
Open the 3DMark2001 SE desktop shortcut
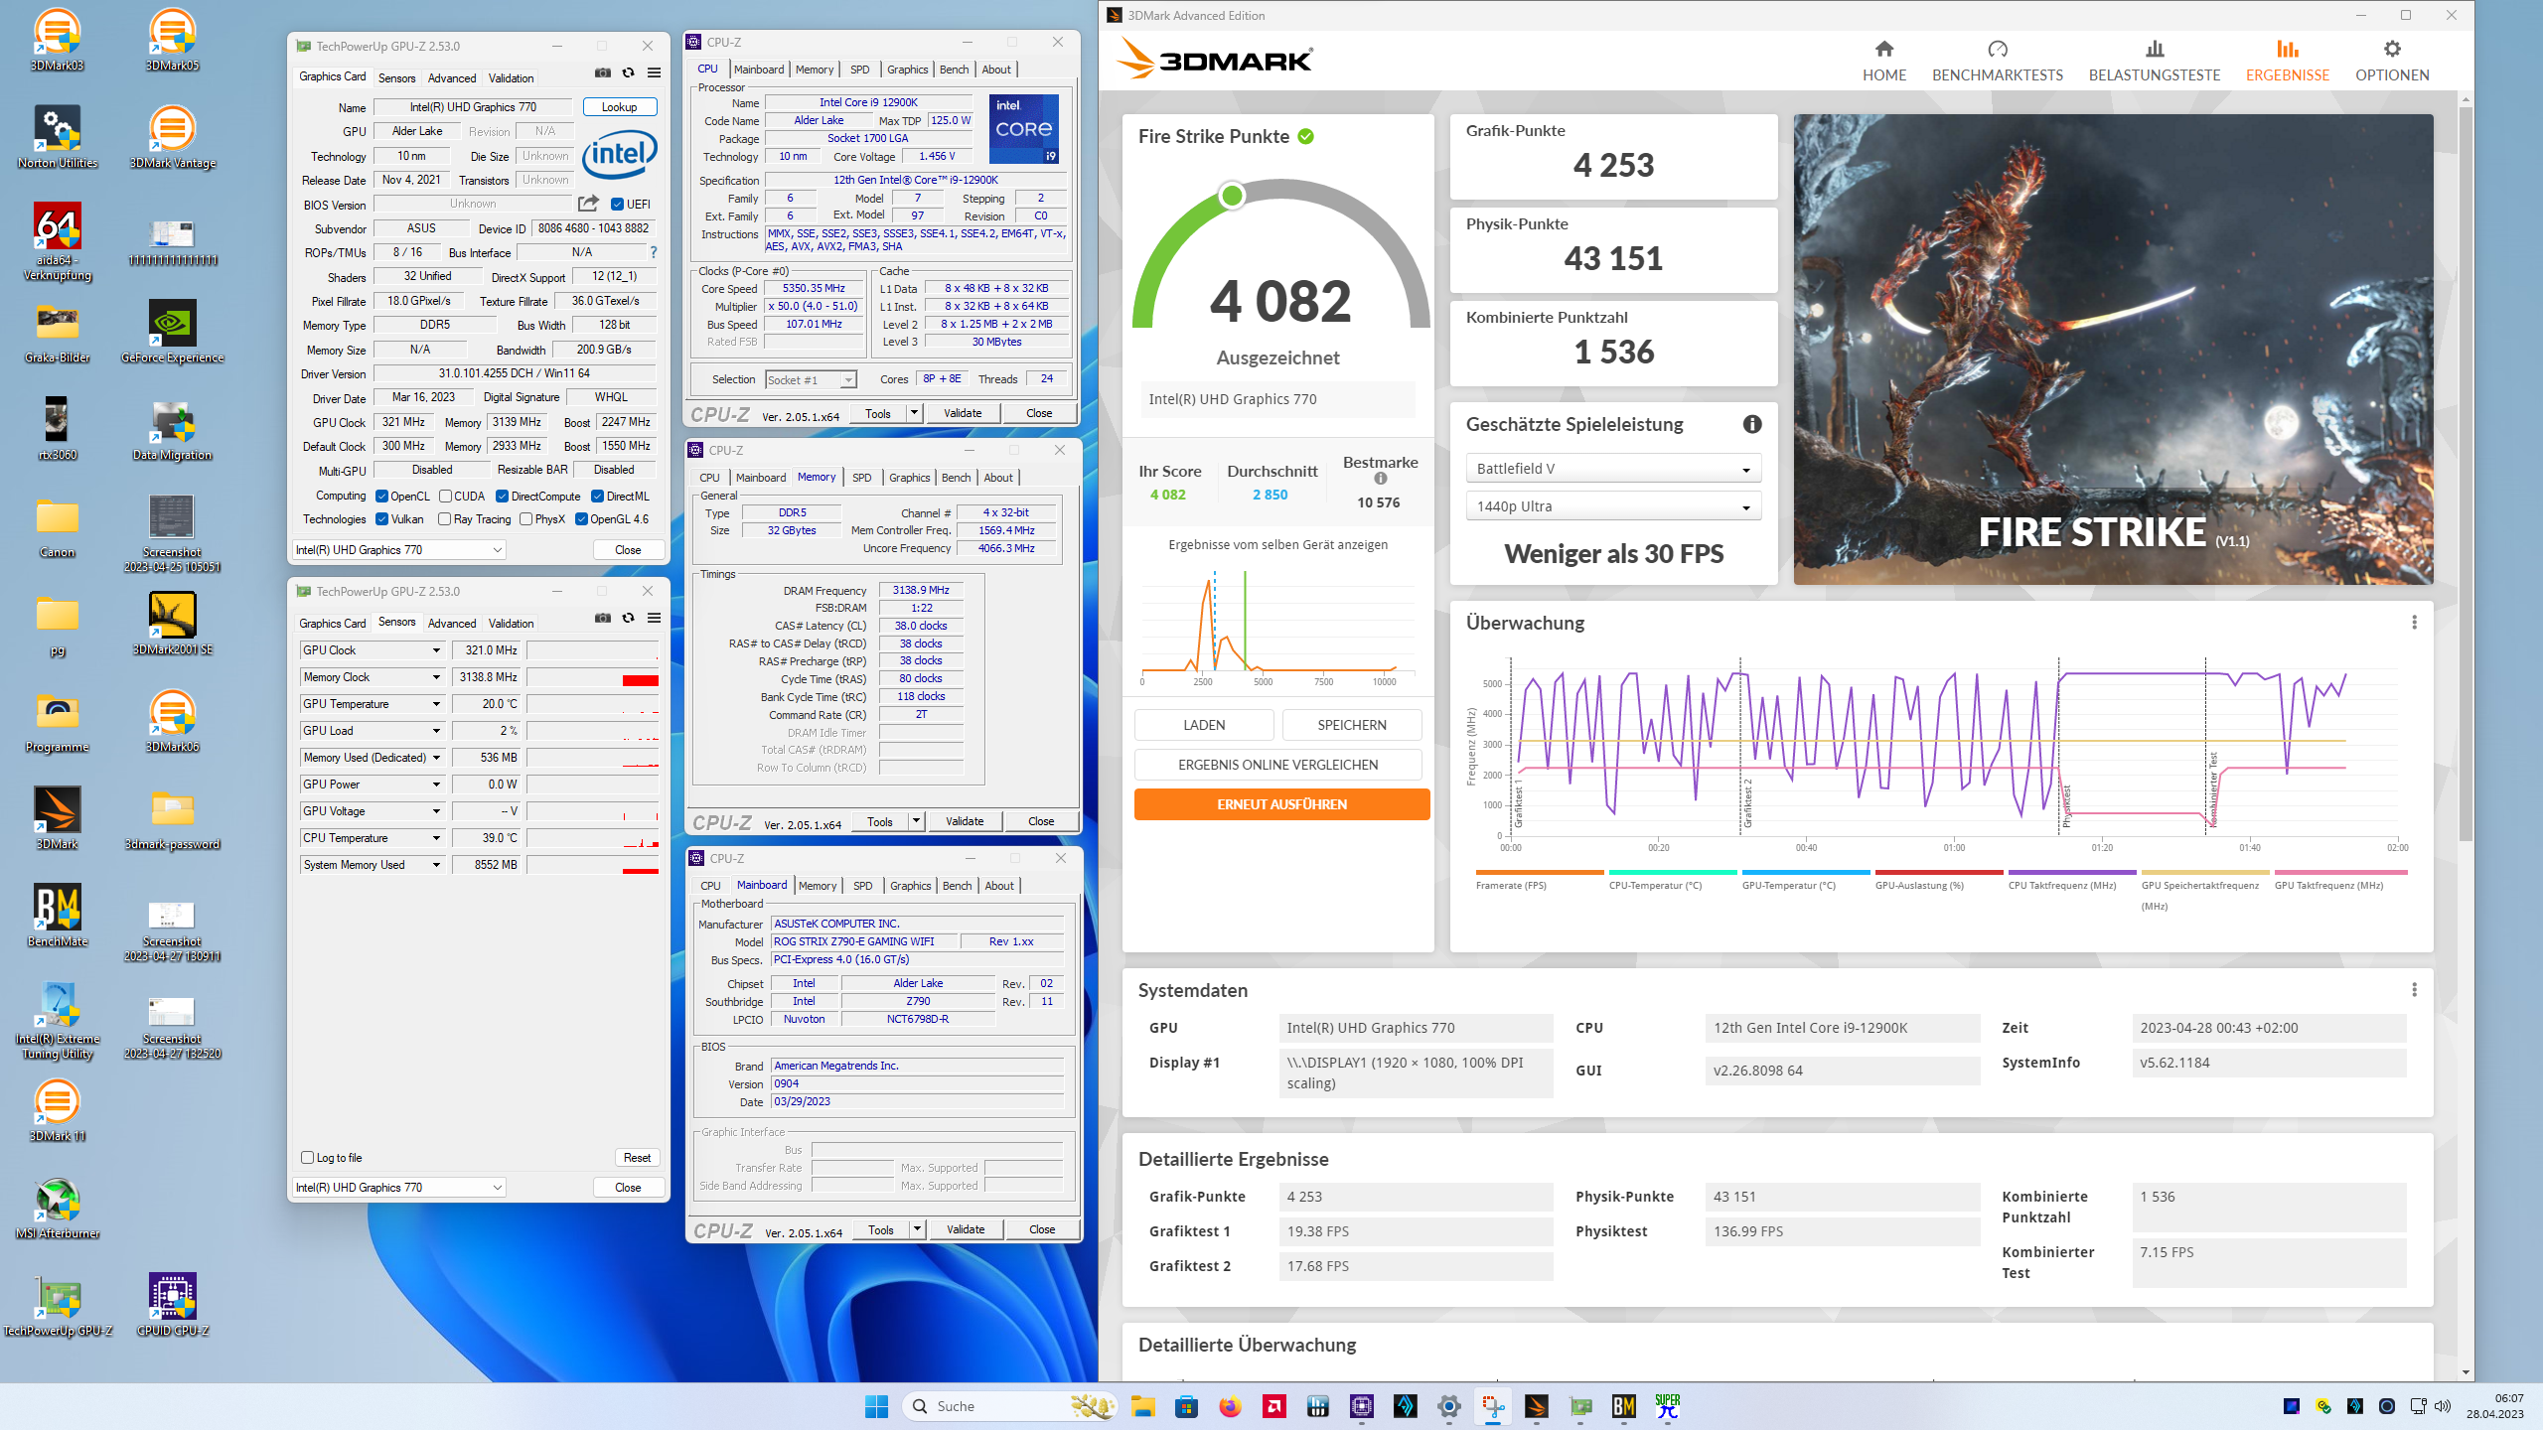pyautogui.click(x=172, y=624)
